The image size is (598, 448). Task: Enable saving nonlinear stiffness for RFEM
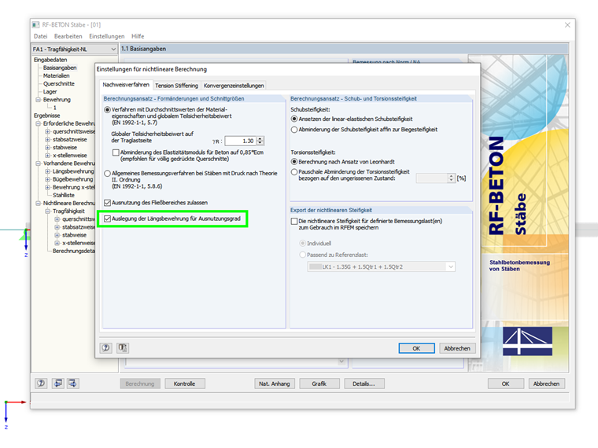tap(294, 222)
